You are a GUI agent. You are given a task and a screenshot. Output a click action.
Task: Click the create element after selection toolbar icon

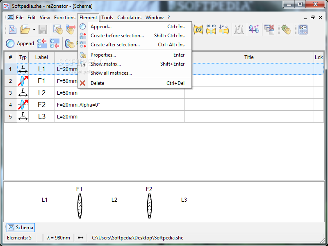[x=55, y=43]
